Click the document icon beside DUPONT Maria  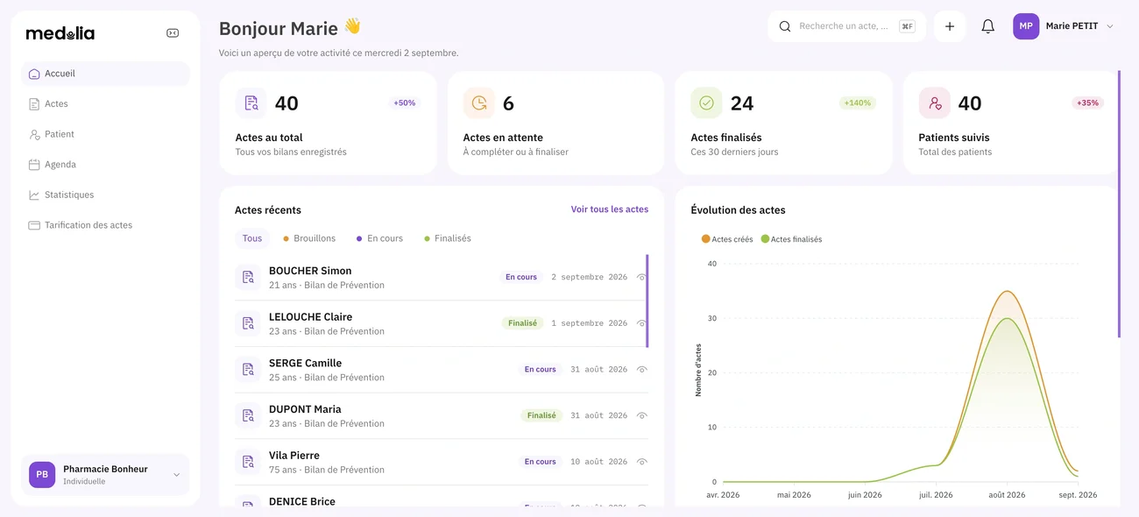click(x=248, y=415)
